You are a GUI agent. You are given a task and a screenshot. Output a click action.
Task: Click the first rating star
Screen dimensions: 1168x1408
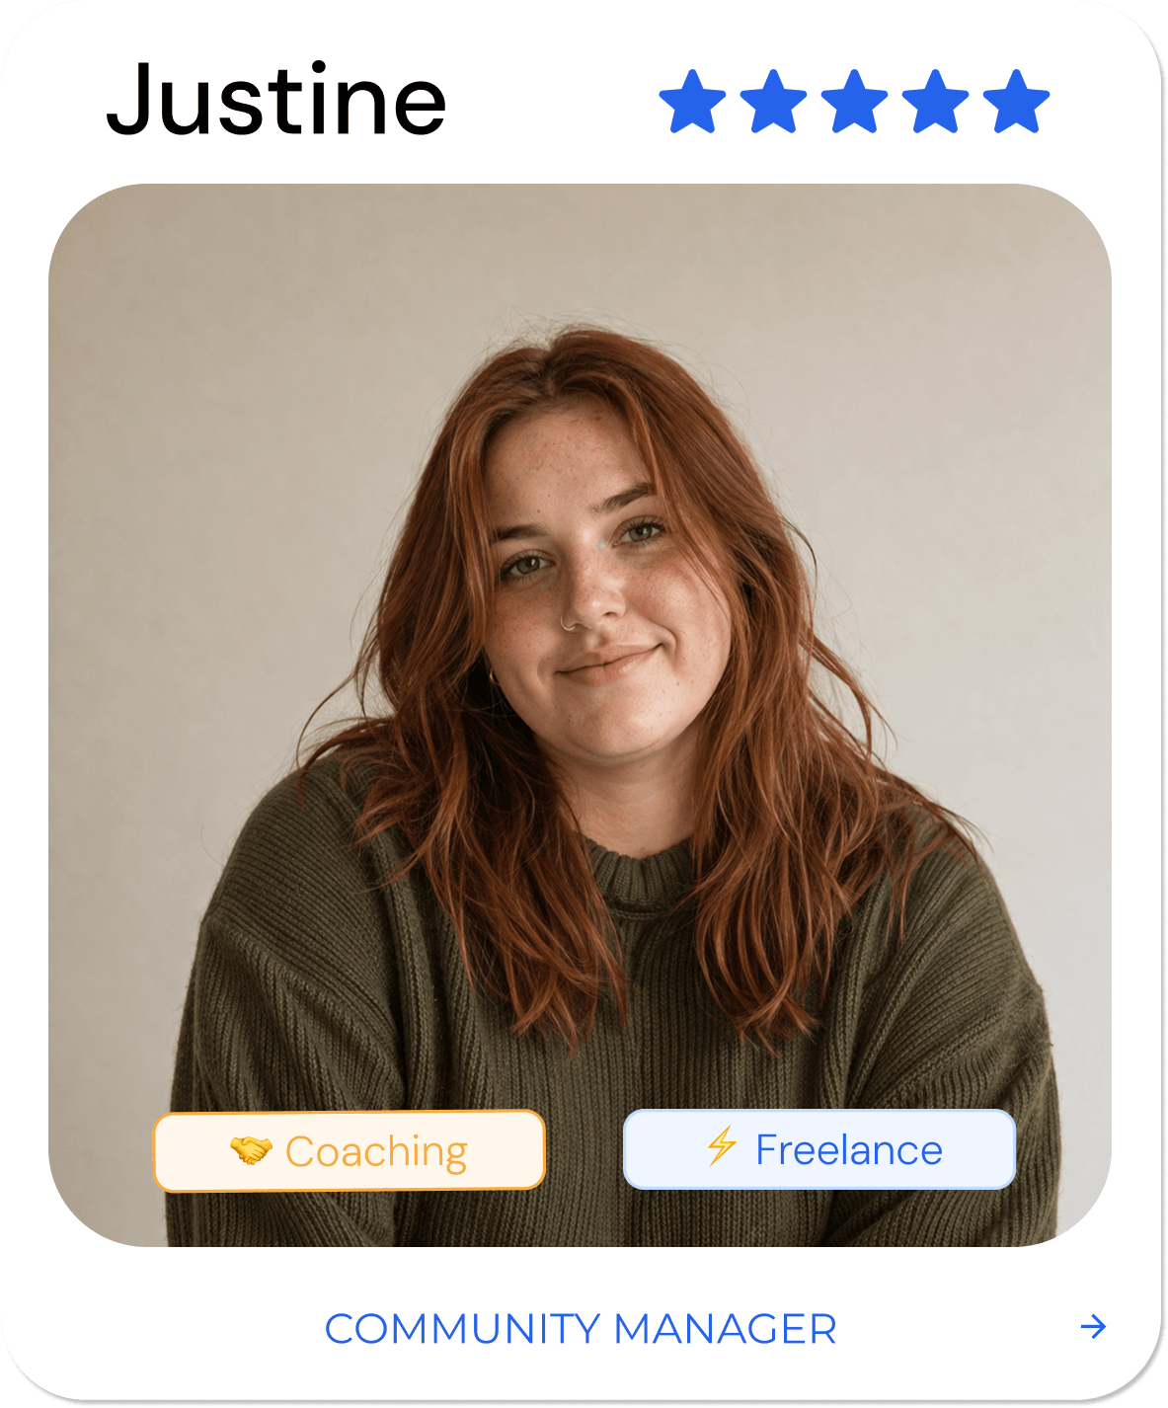(692, 102)
